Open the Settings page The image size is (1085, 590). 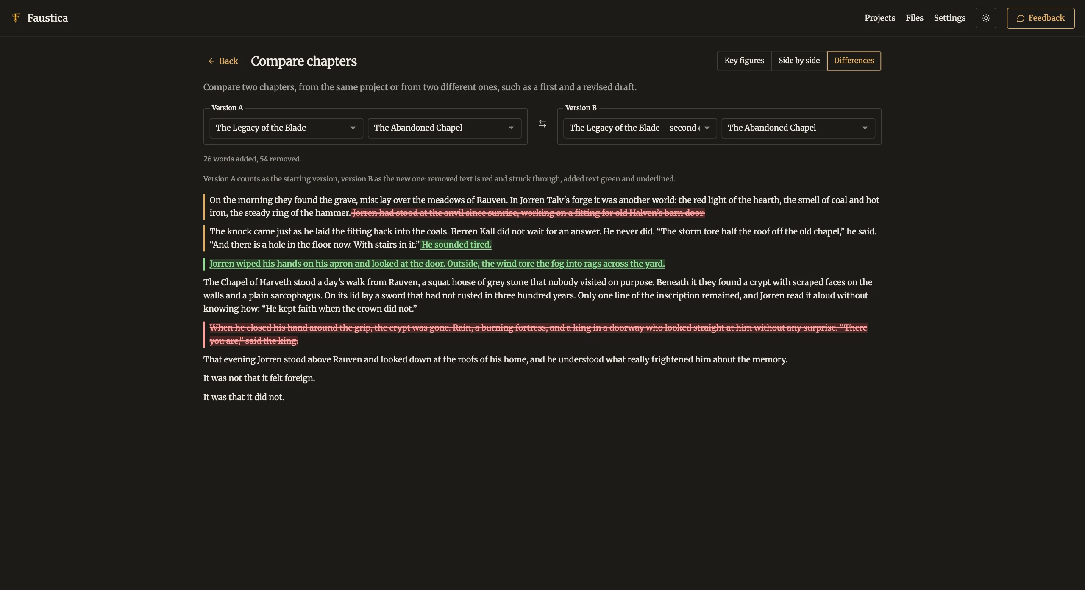click(949, 18)
